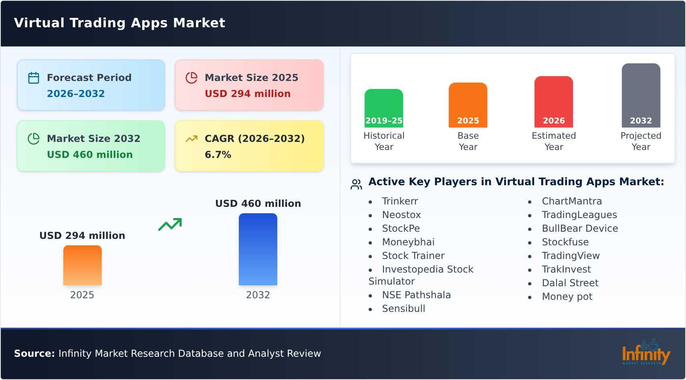
Task: Click the BullBear Device list entry
Action: click(x=580, y=228)
